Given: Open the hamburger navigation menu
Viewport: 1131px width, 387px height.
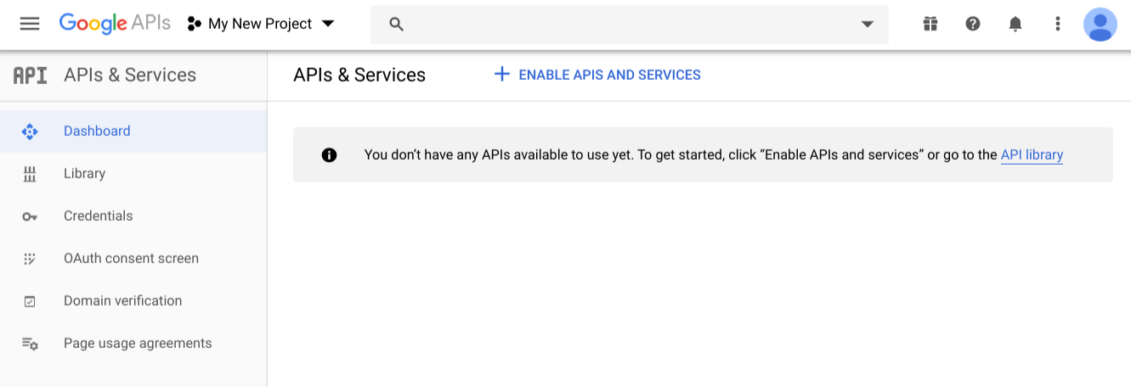Looking at the screenshot, I should click(30, 24).
